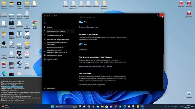
Task: Click the Отключить антивирус line in note
Action: [9, 91]
